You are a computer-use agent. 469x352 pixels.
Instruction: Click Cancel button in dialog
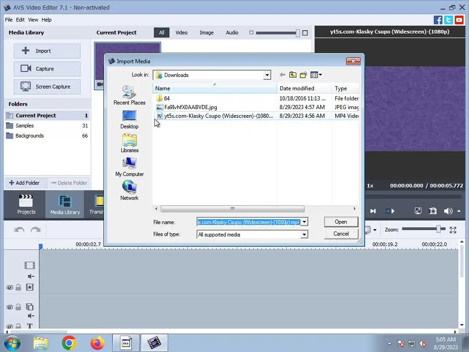pos(341,234)
